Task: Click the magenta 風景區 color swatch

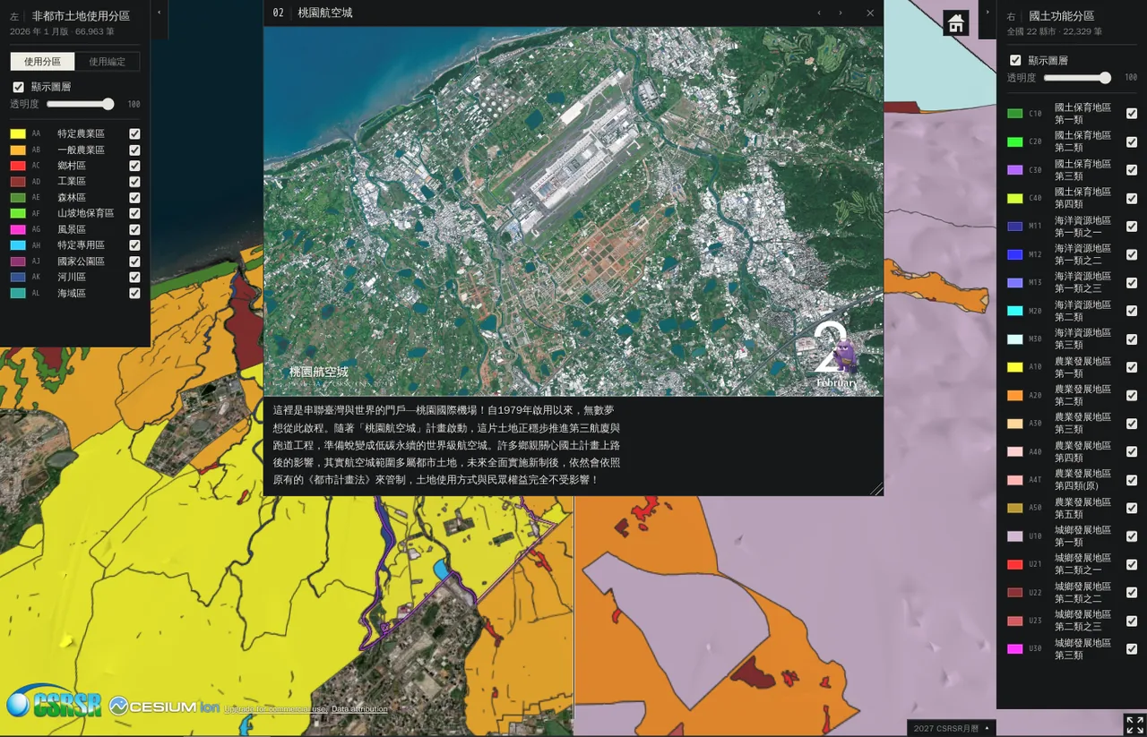Action: (x=18, y=229)
